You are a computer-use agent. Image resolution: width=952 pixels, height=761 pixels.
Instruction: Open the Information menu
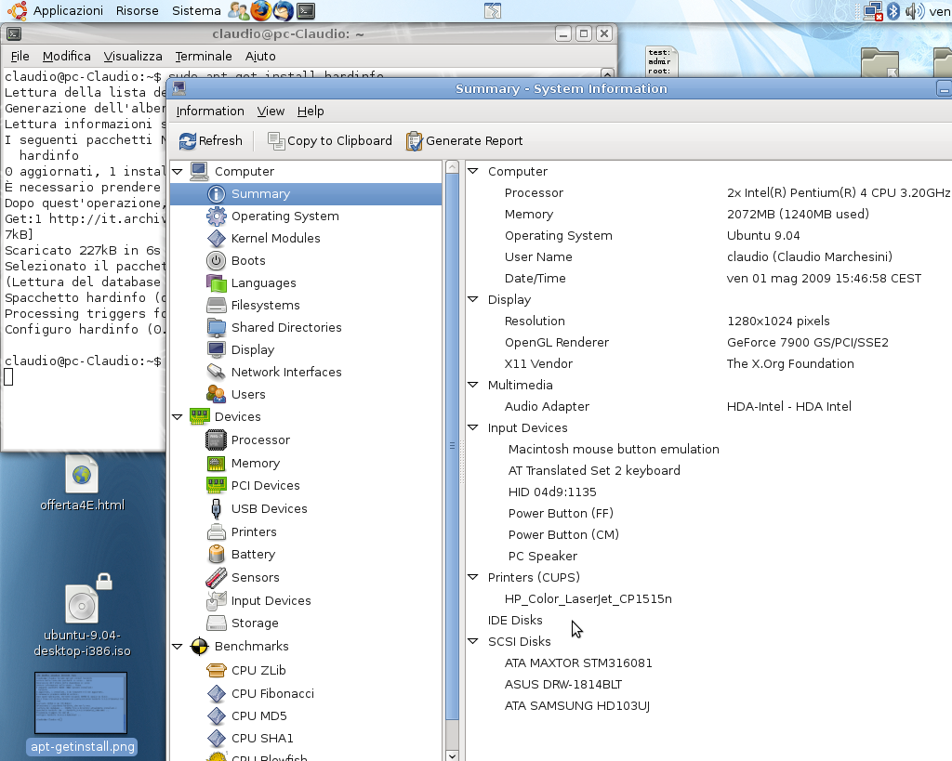(x=210, y=112)
